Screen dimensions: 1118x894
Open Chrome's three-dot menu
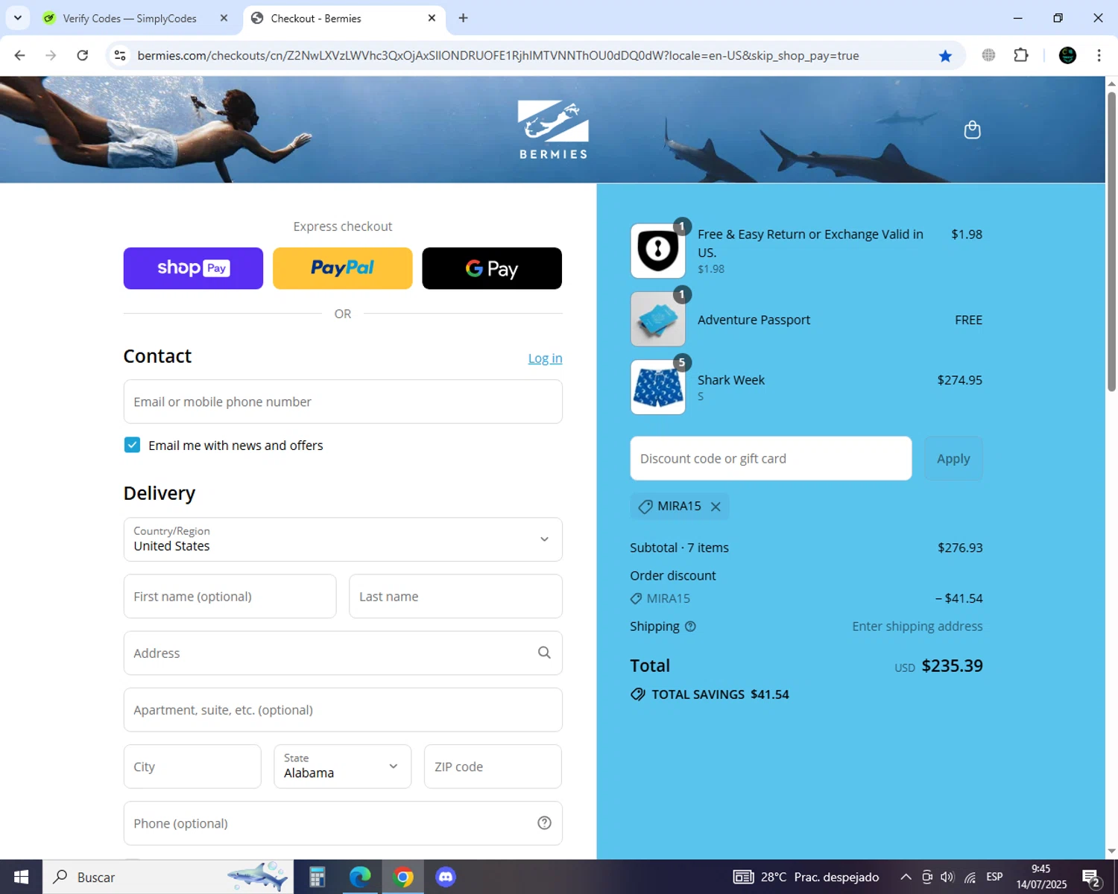coord(1099,55)
